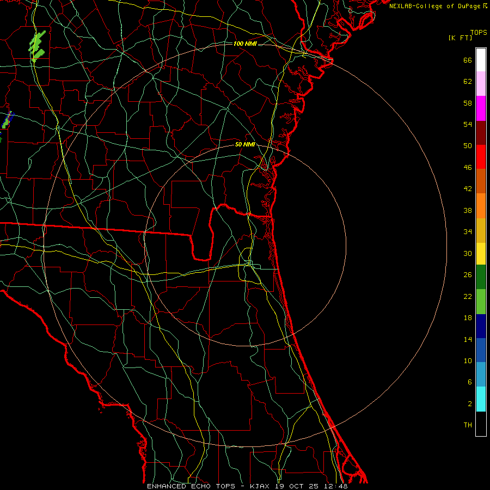Click the 66 legend value label
This screenshot has height=490, width=490.
coord(468,60)
